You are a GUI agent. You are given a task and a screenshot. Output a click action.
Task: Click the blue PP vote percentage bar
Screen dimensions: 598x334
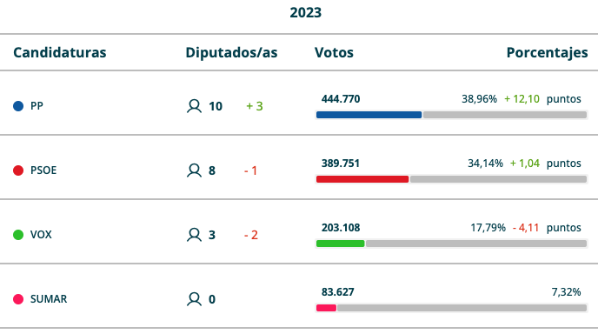coord(369,115)
